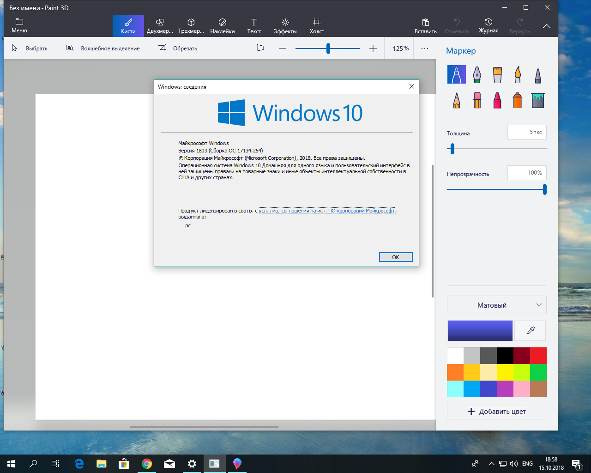Open the Action Center notification icon
The width and height of the screenshot is (591, 473).
click(x=576, y=464)
